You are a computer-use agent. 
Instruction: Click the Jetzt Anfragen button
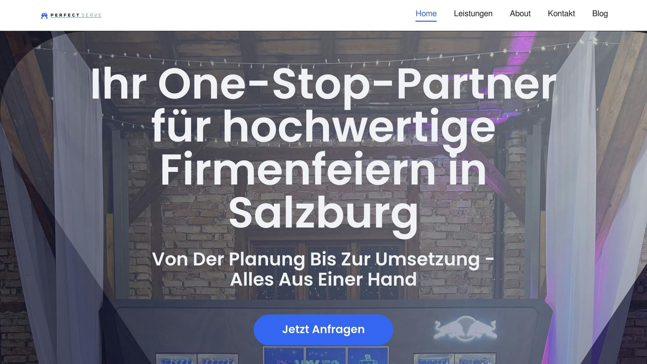[323, 330]
